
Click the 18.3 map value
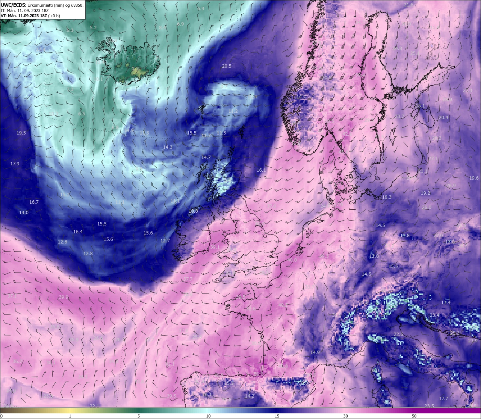(x=387, y=197)
